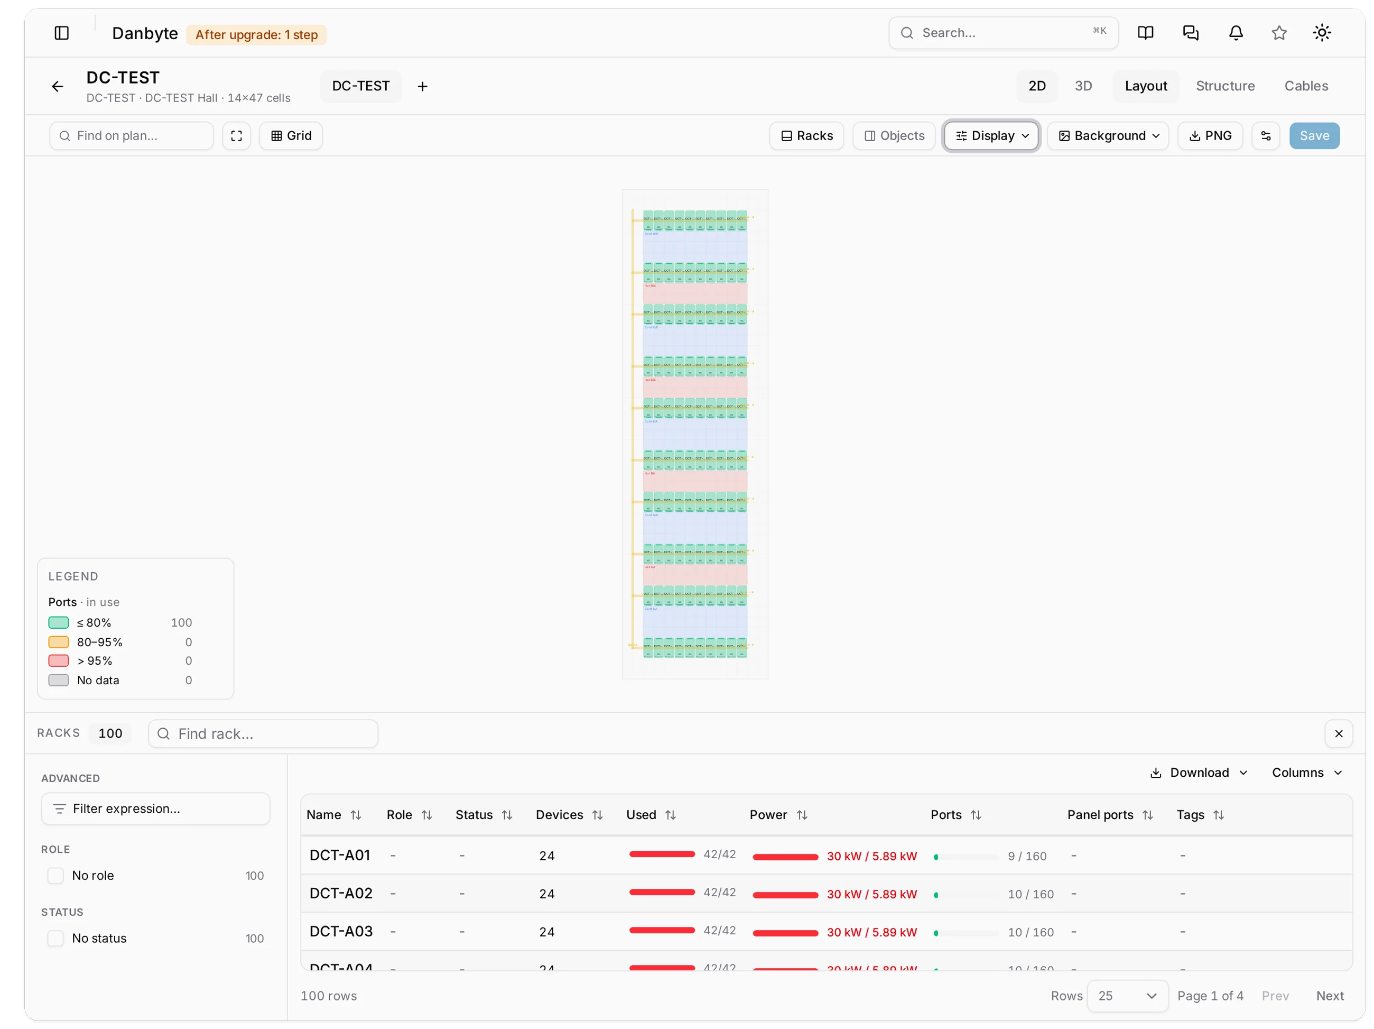Open the Columns dropdown

click(1306, 772)
